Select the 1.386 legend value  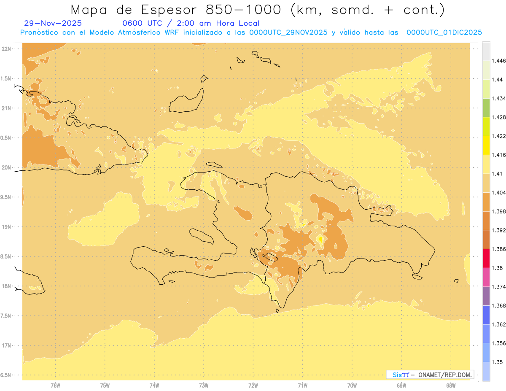[x=498, y=249]
